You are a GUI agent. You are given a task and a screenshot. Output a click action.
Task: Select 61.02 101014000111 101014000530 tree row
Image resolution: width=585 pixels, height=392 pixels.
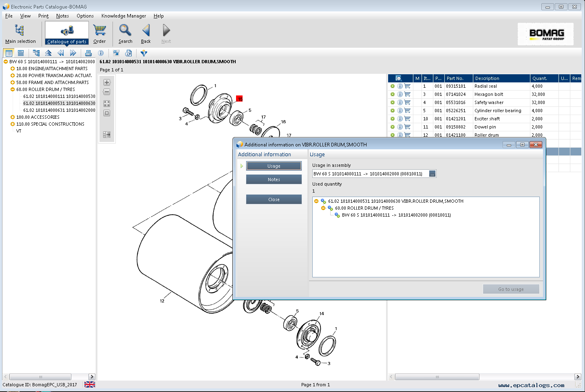coord(59,96)
